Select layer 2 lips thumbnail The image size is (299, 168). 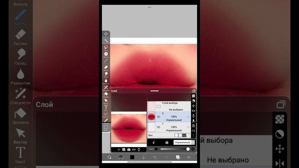[151, 117]
